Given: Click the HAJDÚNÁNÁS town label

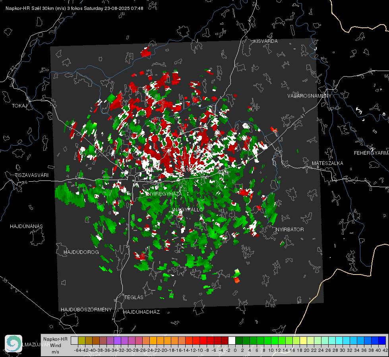Looking at the screenshot, I should (26, 226).
